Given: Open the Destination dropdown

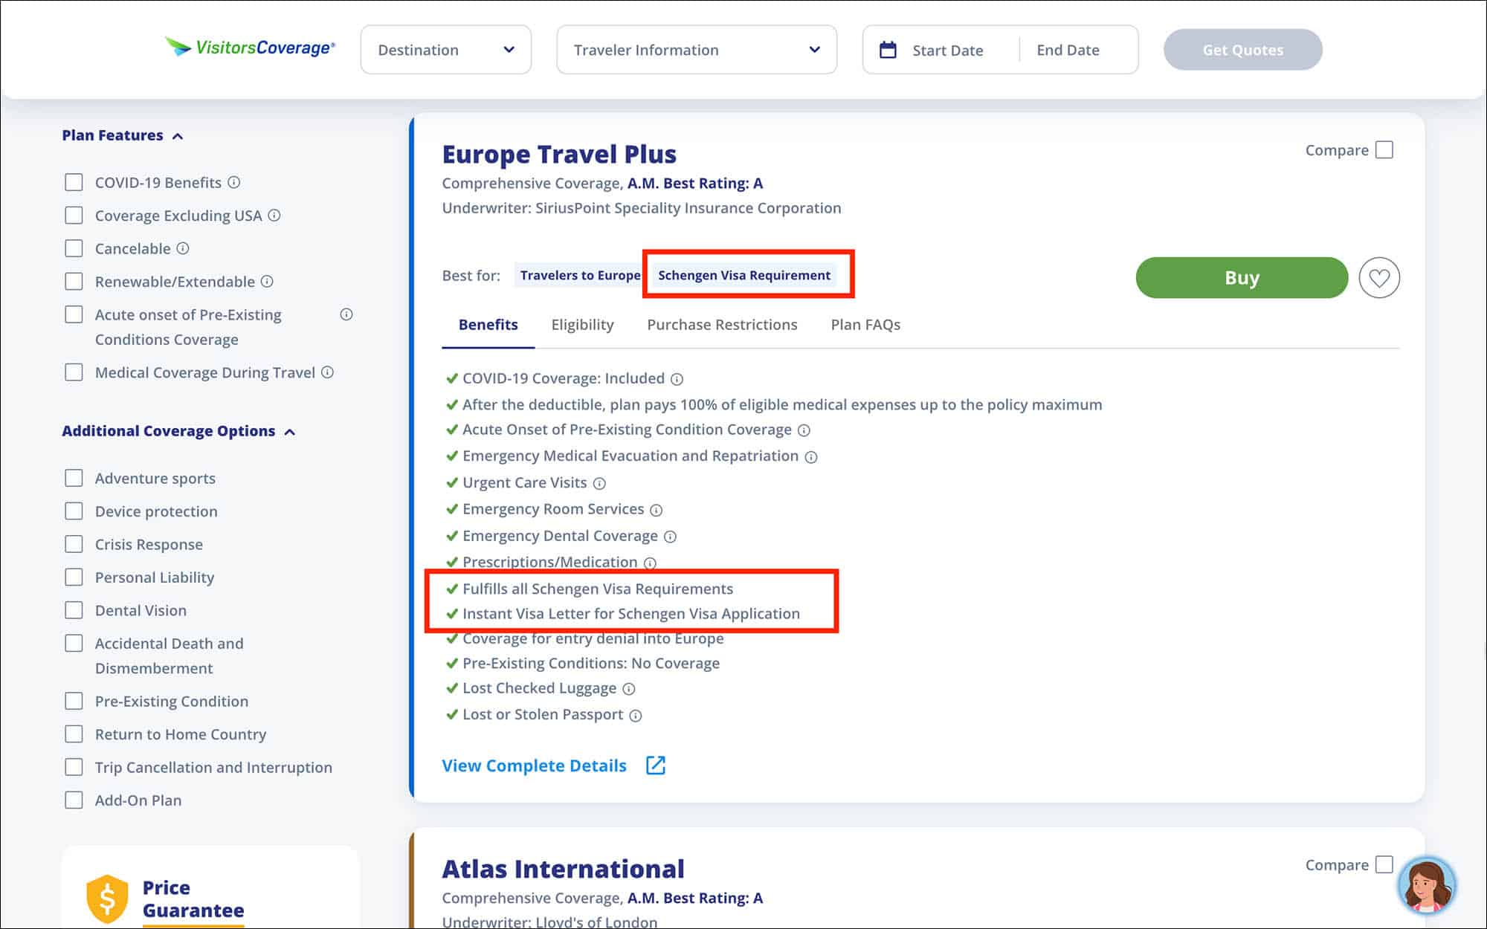Looking at the screenshot, I should pos(445,49).
